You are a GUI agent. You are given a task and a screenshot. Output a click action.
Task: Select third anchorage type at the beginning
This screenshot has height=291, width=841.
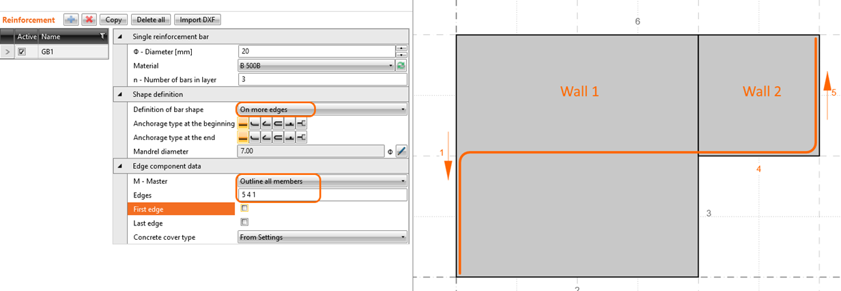266,124
